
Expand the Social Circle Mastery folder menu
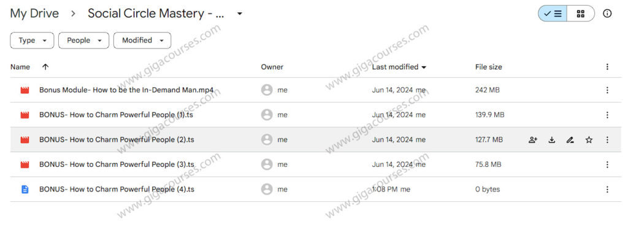point(240,14)
